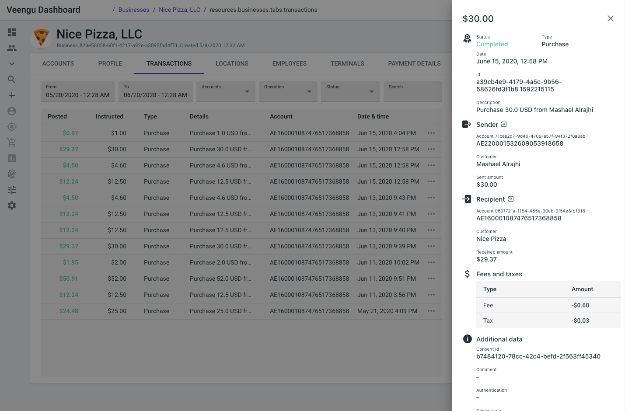
Task: Open the user profile icon in sidebar
Action: click(x=12, y=111)
